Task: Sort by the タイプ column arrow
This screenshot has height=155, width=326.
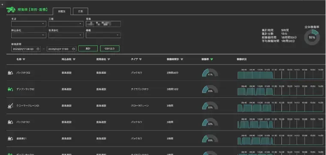Action: click(x=140, y=59)
